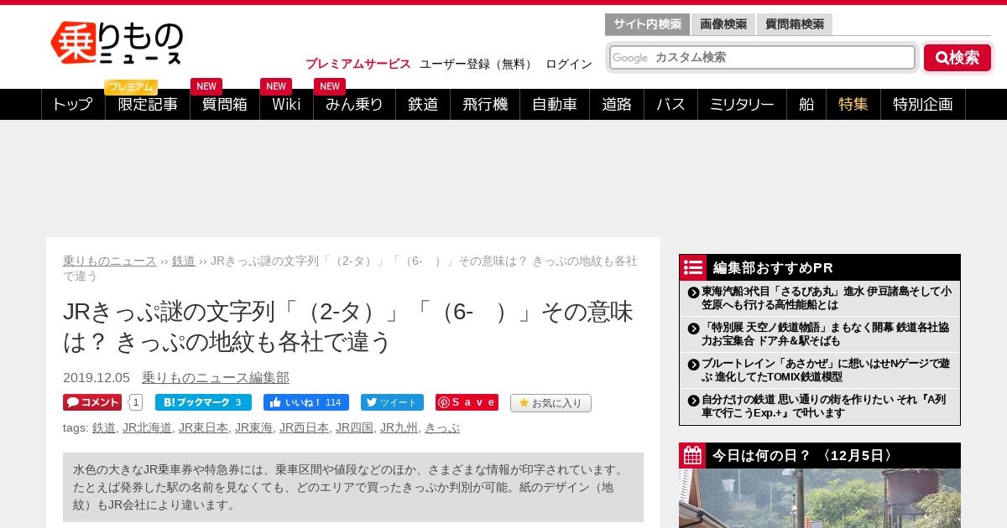Open the 自動車 navigation category

[x=555, y=105]
